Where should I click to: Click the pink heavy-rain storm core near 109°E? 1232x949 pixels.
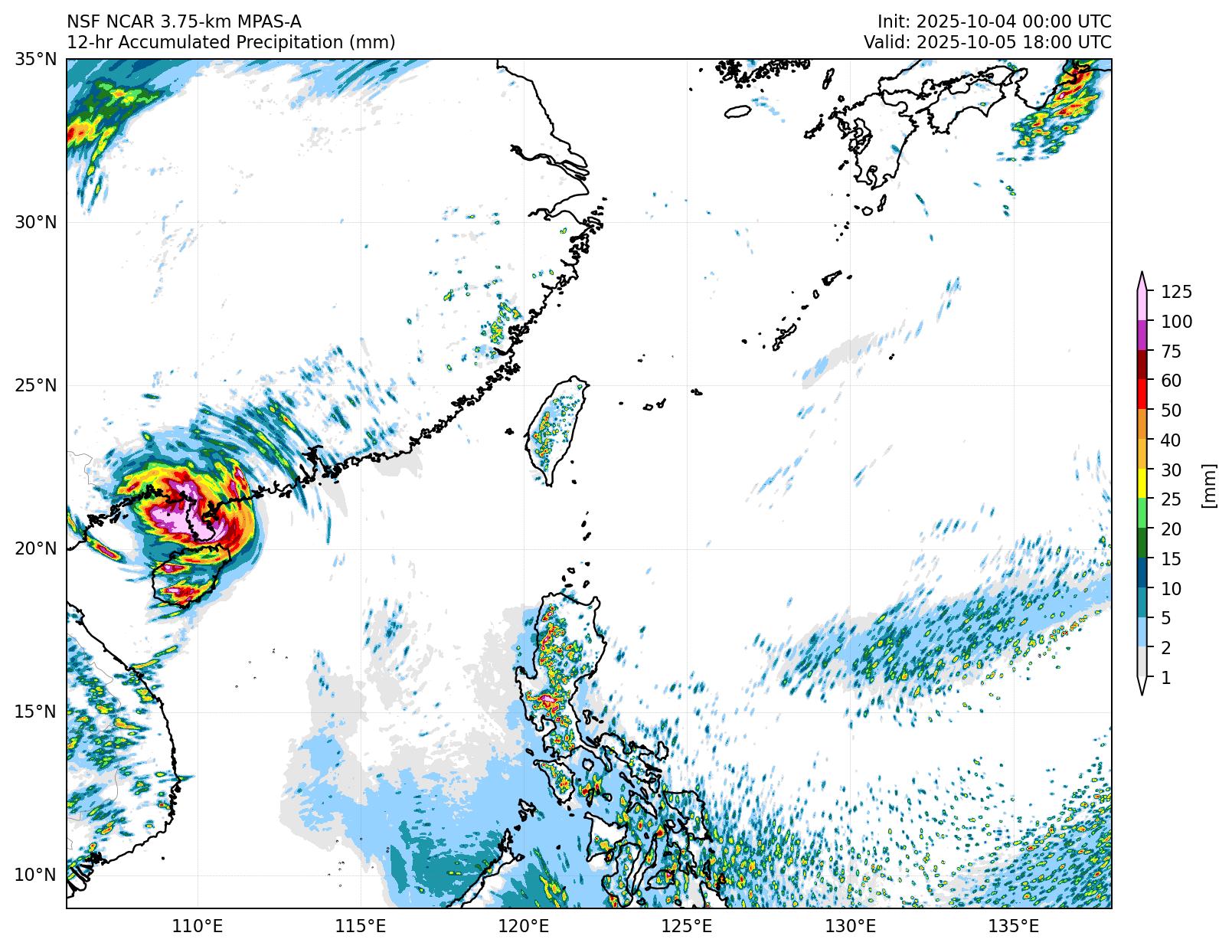[x=172, y=518]
